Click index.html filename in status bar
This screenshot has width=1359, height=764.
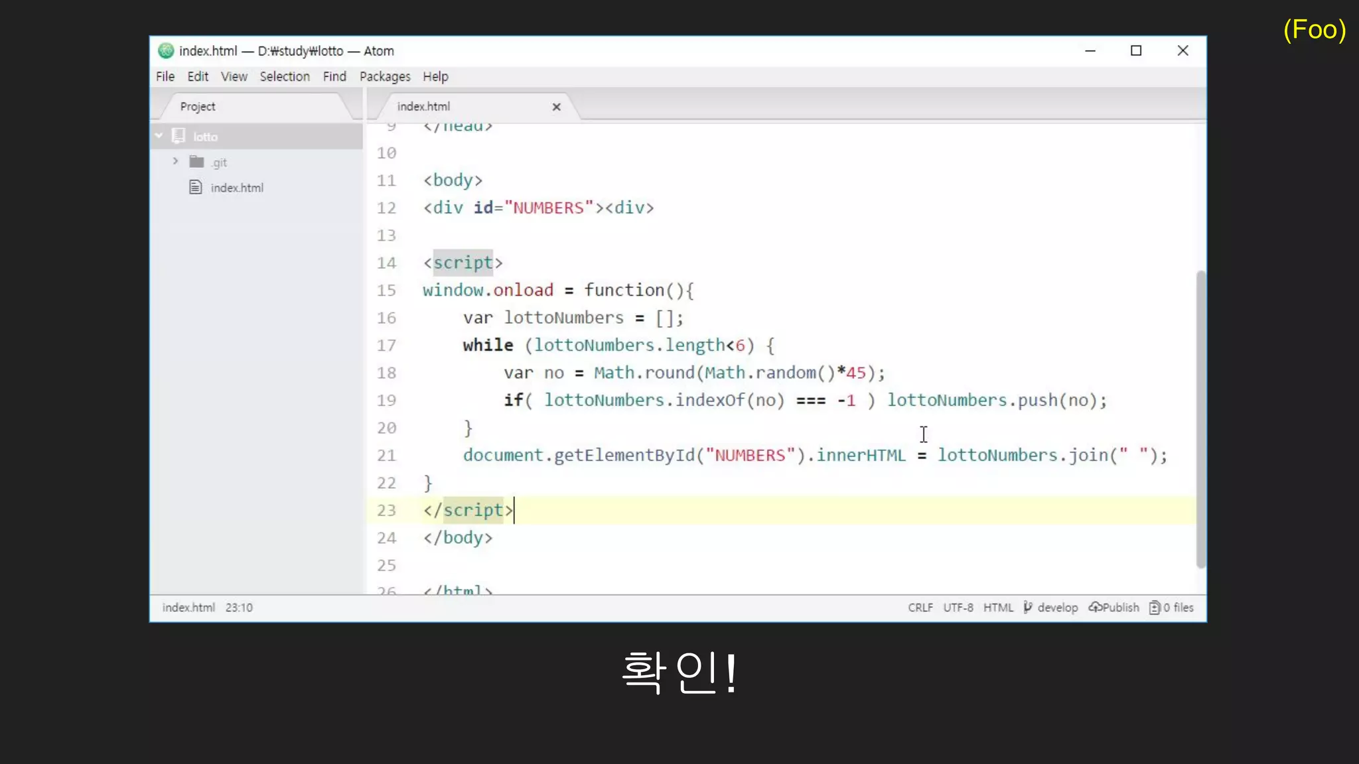(x=188, y=607)
